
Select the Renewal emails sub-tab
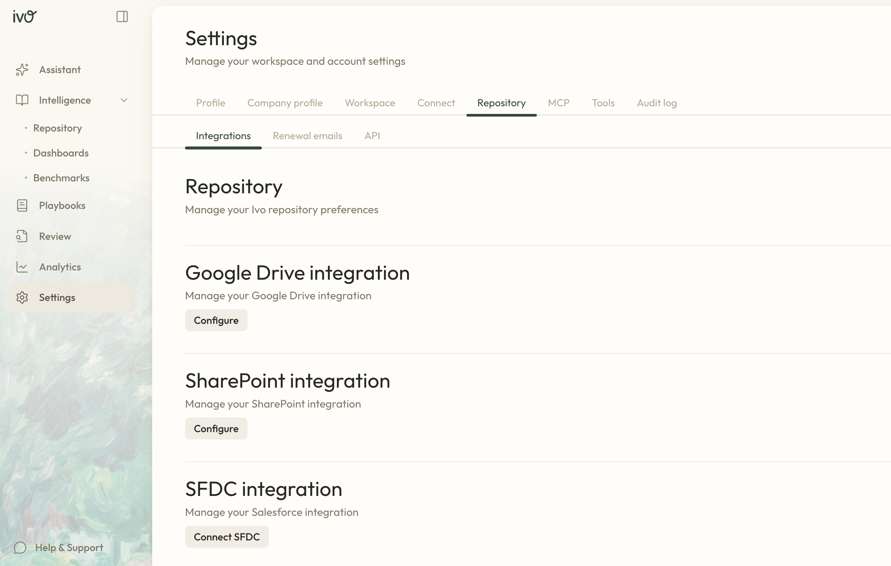308,136
